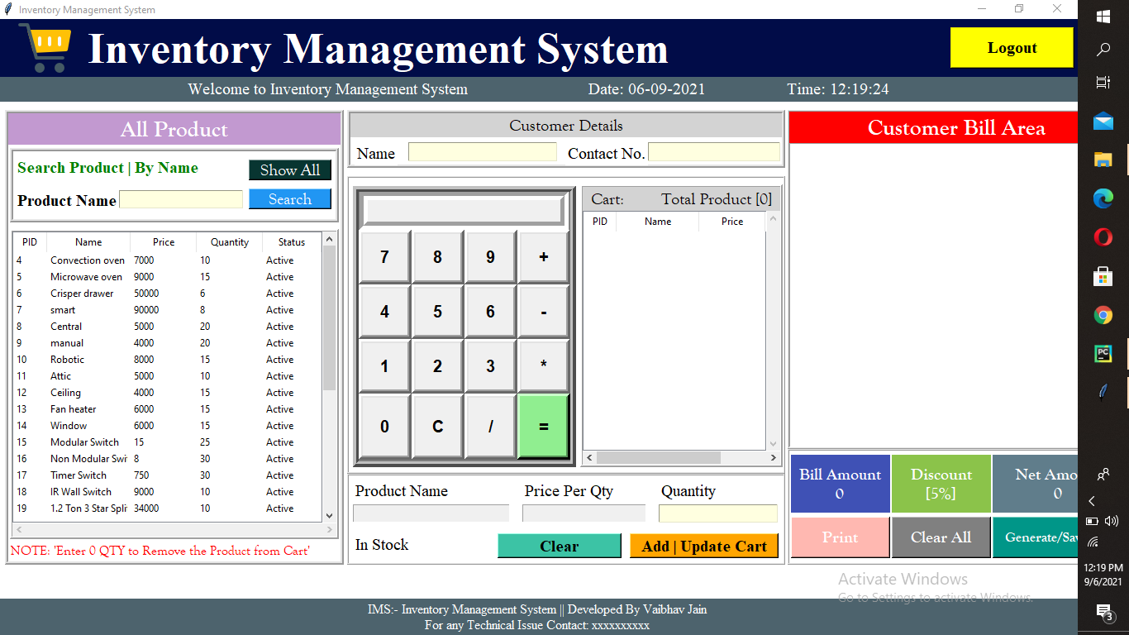Image resolution: width=1129 pixels, height=635 pixels.
Task: Click the Search button
Action: [x=289, y=198]
